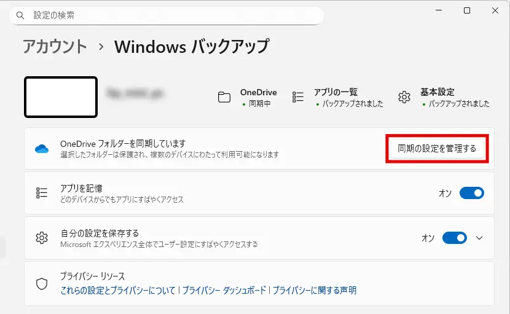Click the アプリの一覧 list icon in header

[298, 97]
